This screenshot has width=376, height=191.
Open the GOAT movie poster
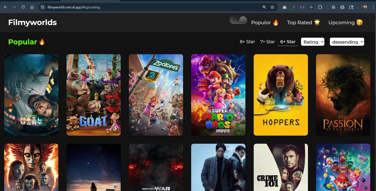[x=93, y=95]
